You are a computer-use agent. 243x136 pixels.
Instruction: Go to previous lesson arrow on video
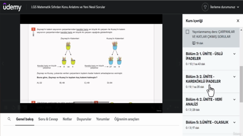tap(3, 63)
